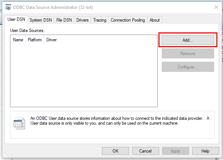Open the System DSN tab
Image resolution: width=223 pixels, height=160 pixels.
tap(41, 20)
